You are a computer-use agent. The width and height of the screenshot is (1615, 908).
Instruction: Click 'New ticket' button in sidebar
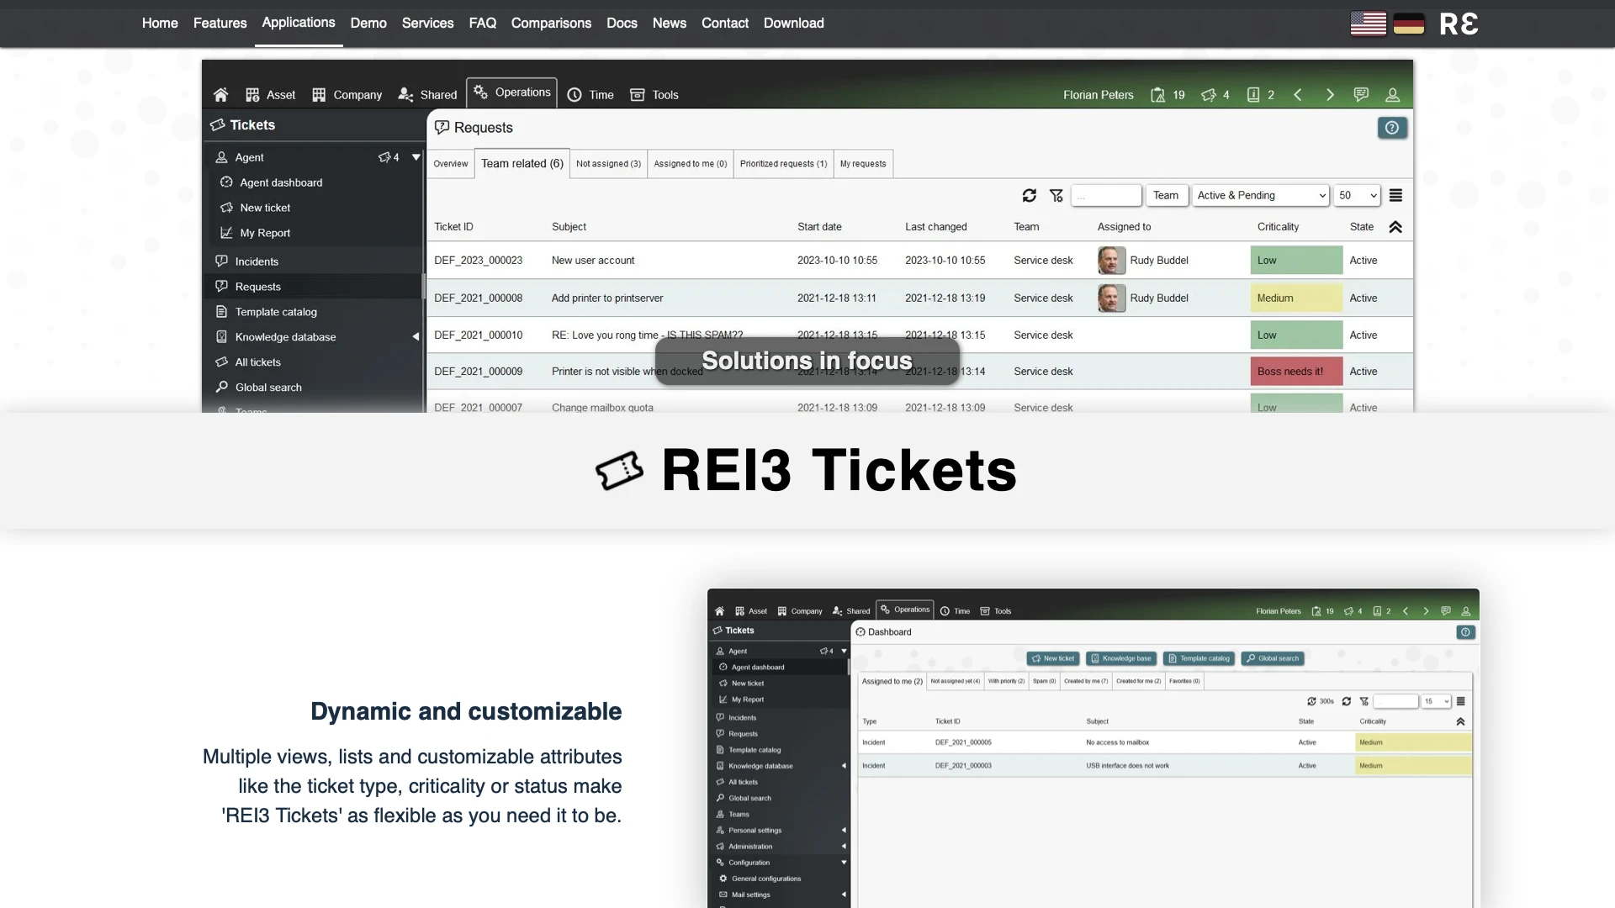pyautogui.click(x=264, y=208)
